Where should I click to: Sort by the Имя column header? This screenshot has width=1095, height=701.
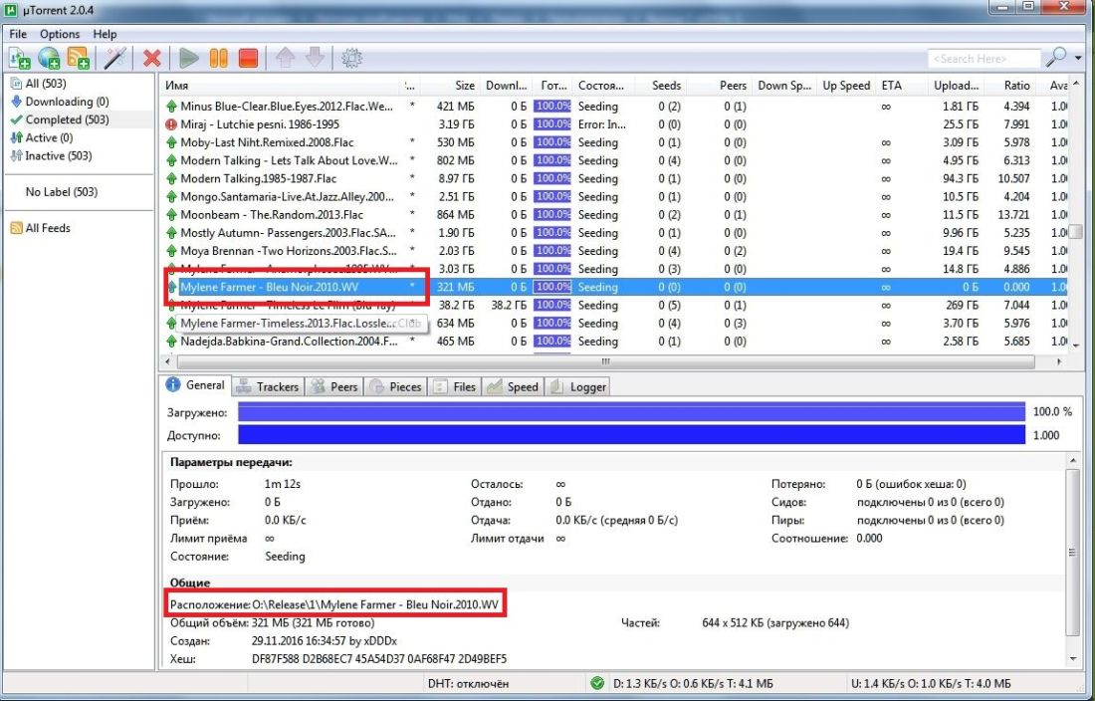(280, 86)
